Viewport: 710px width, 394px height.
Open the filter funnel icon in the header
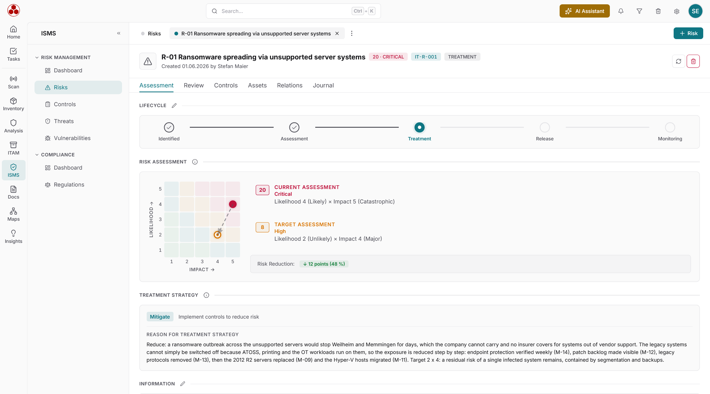click(639, 11)
